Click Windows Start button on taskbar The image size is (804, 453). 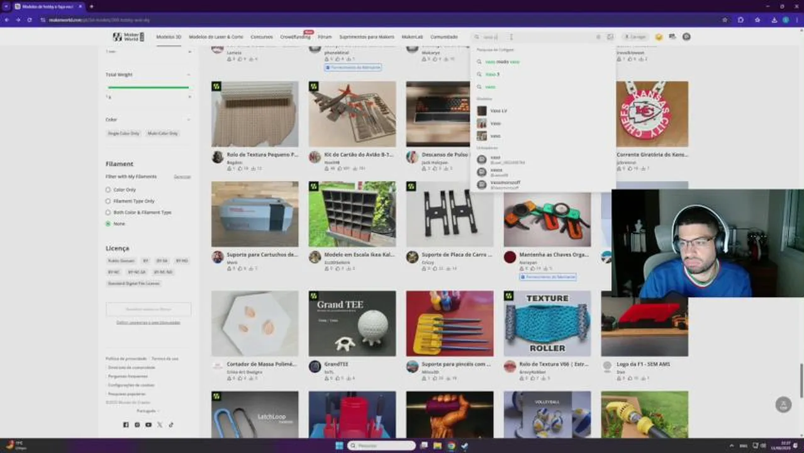(x=339, y=445)
